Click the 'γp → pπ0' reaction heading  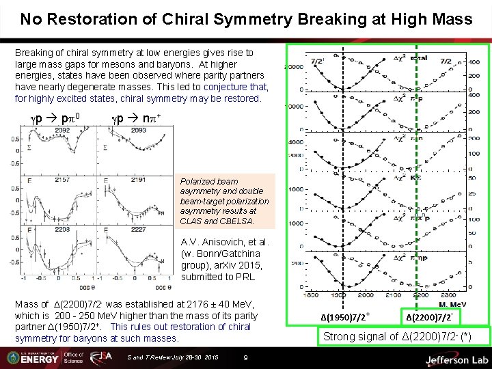click(x=55, y=118)
